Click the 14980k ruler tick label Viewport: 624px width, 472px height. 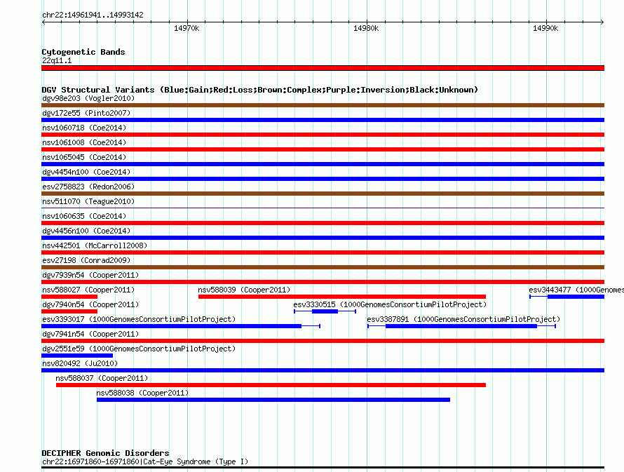[366, 28]
